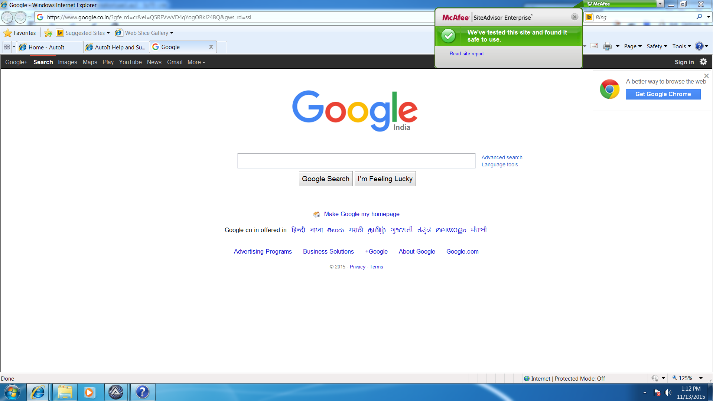Switch to the AutoIt Help and Su... tab
Image resolution: width=713 pixels, height=401 pixels.
(117, 47)
